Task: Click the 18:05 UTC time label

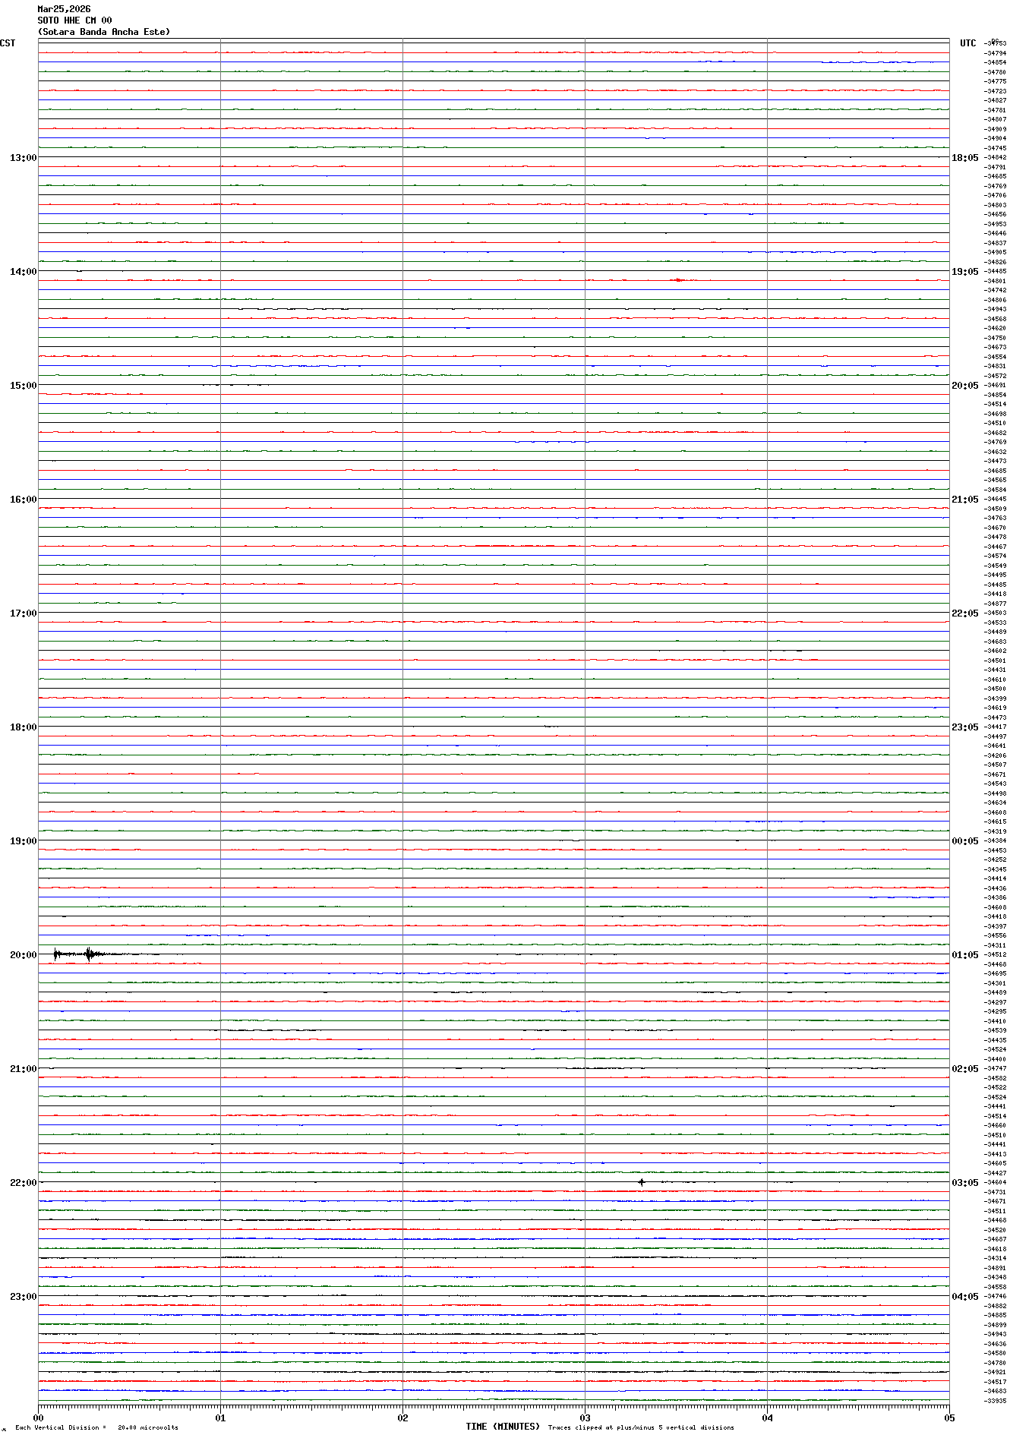Action: tap(964, 158)
